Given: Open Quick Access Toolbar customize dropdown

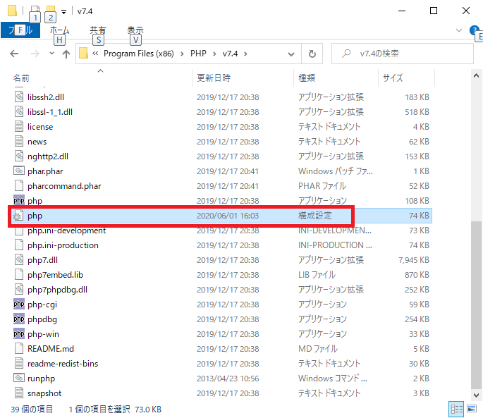Looking at the screenshot, I should (63, 12).
